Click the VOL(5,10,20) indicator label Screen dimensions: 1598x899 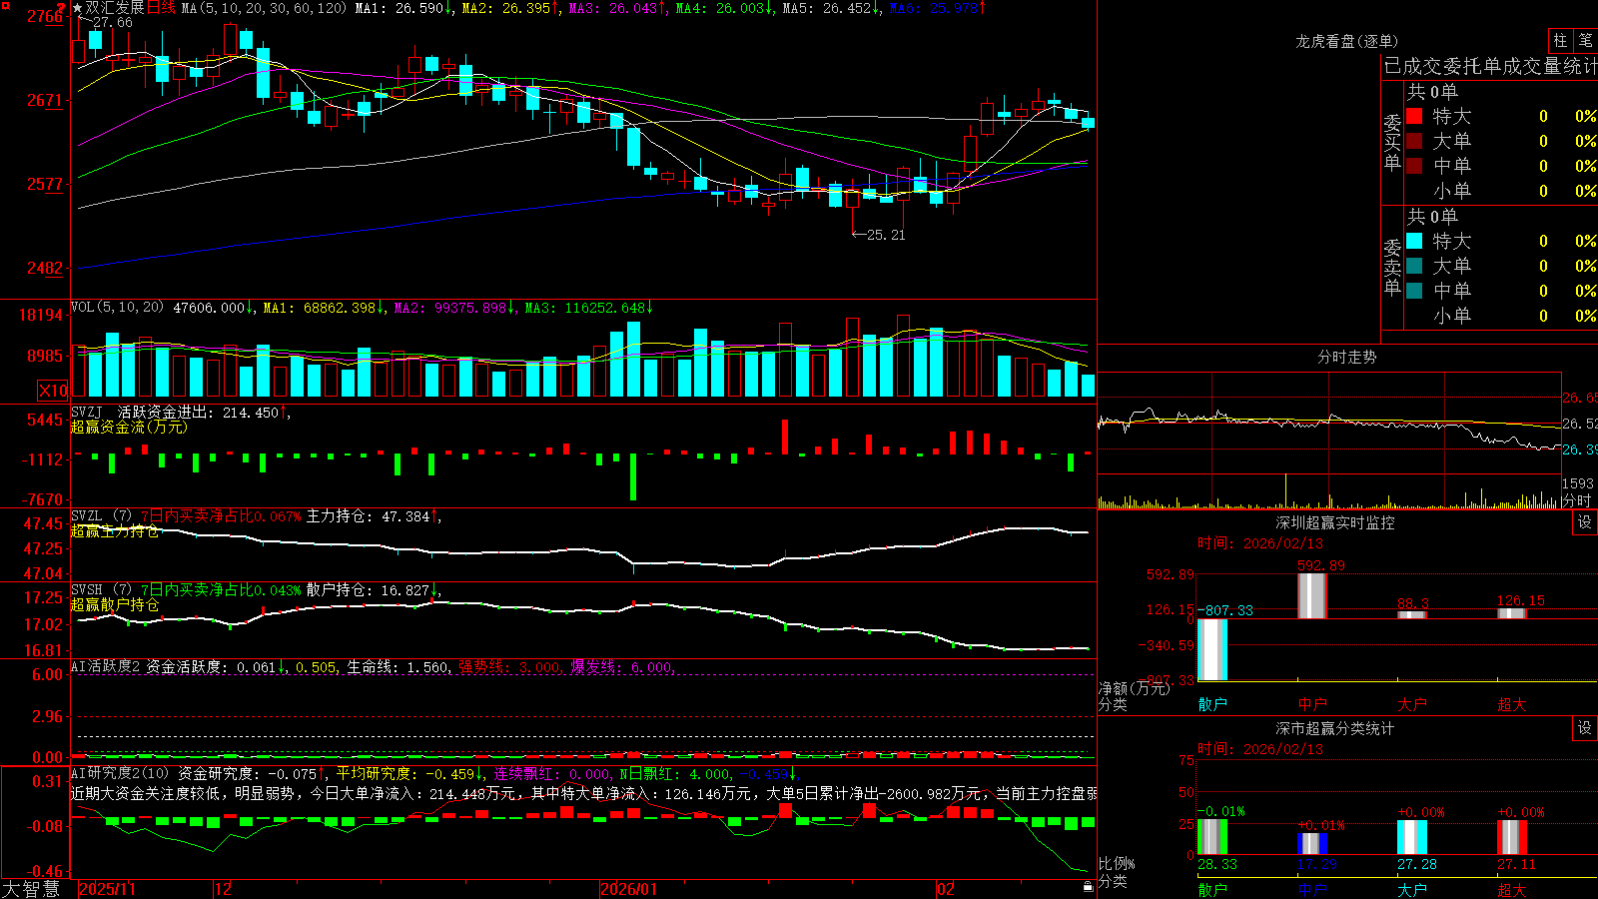[x=117, y=308]
